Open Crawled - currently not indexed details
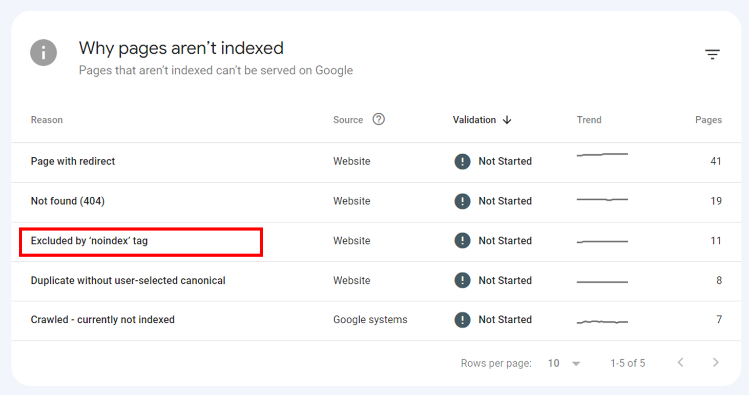Screen dimensions: 749x395 [102, 319]
